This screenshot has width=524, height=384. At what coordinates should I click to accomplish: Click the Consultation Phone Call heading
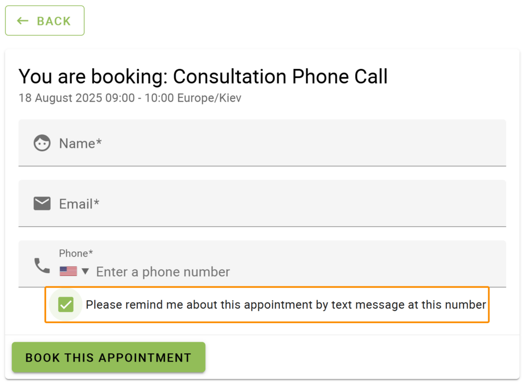(x=203, y=77)
